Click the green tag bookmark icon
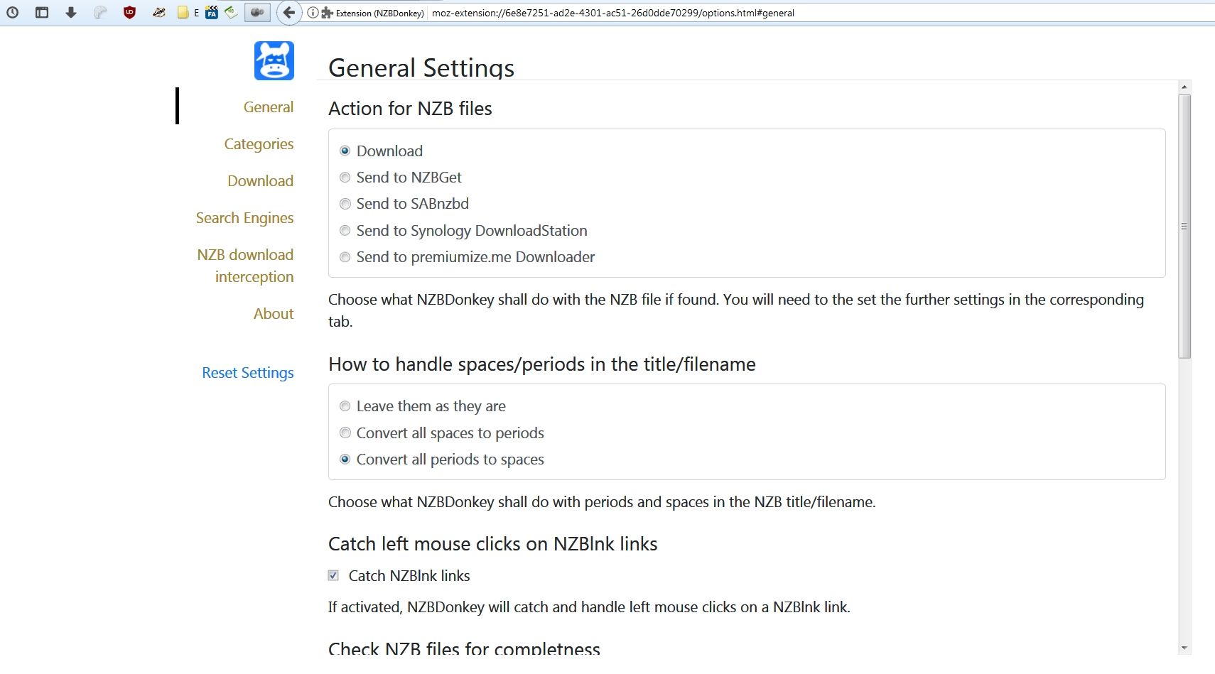The image size is (1215, 674). click(x=231, y=12)
